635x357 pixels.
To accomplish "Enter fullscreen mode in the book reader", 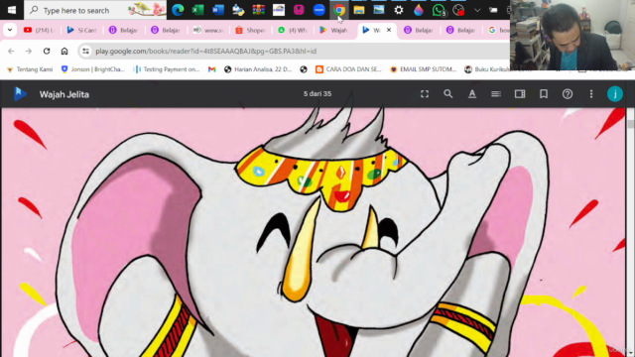I will (x=425, y=94).
